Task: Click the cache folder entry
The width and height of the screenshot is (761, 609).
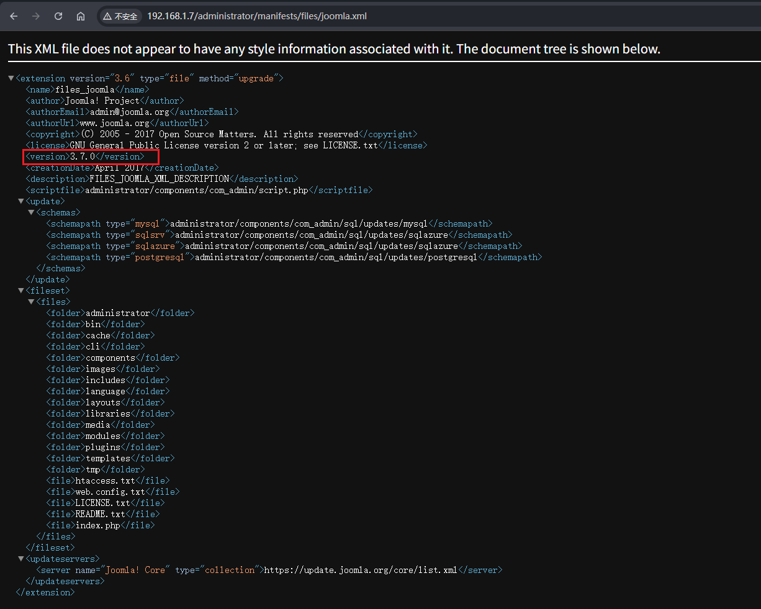Action: [x=100, y=335]
